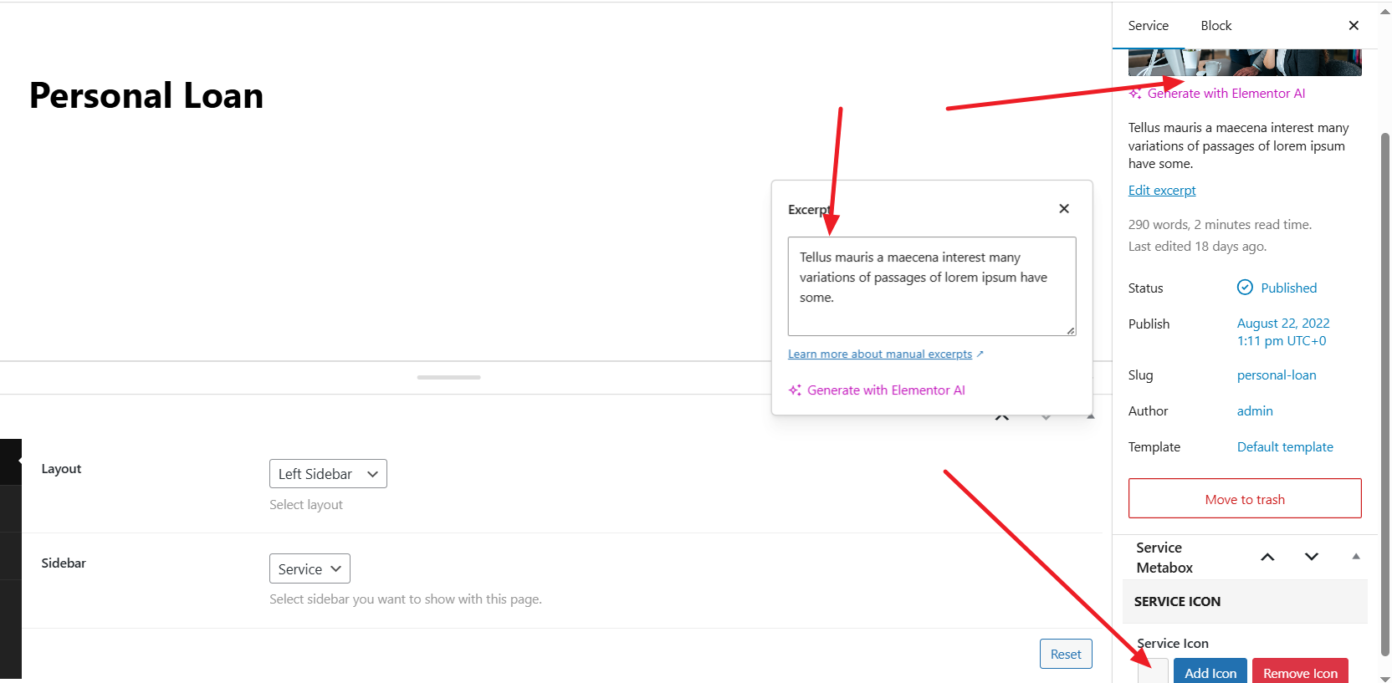The height and width of the screenshot is (683, 1392).
Task: Click the red Remove Icon button
Action: click(1299, 672)
